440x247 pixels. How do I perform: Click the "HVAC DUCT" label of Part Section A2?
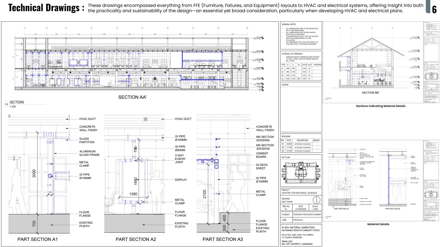click(x=183, y=119)
